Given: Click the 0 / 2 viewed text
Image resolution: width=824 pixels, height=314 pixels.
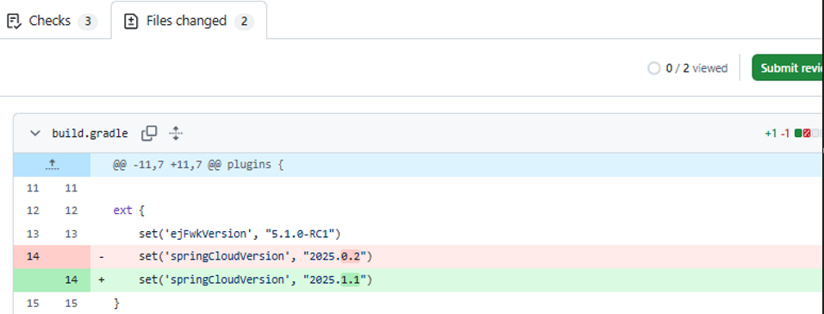Looking at the screenshot, I should tap(696, 68).
